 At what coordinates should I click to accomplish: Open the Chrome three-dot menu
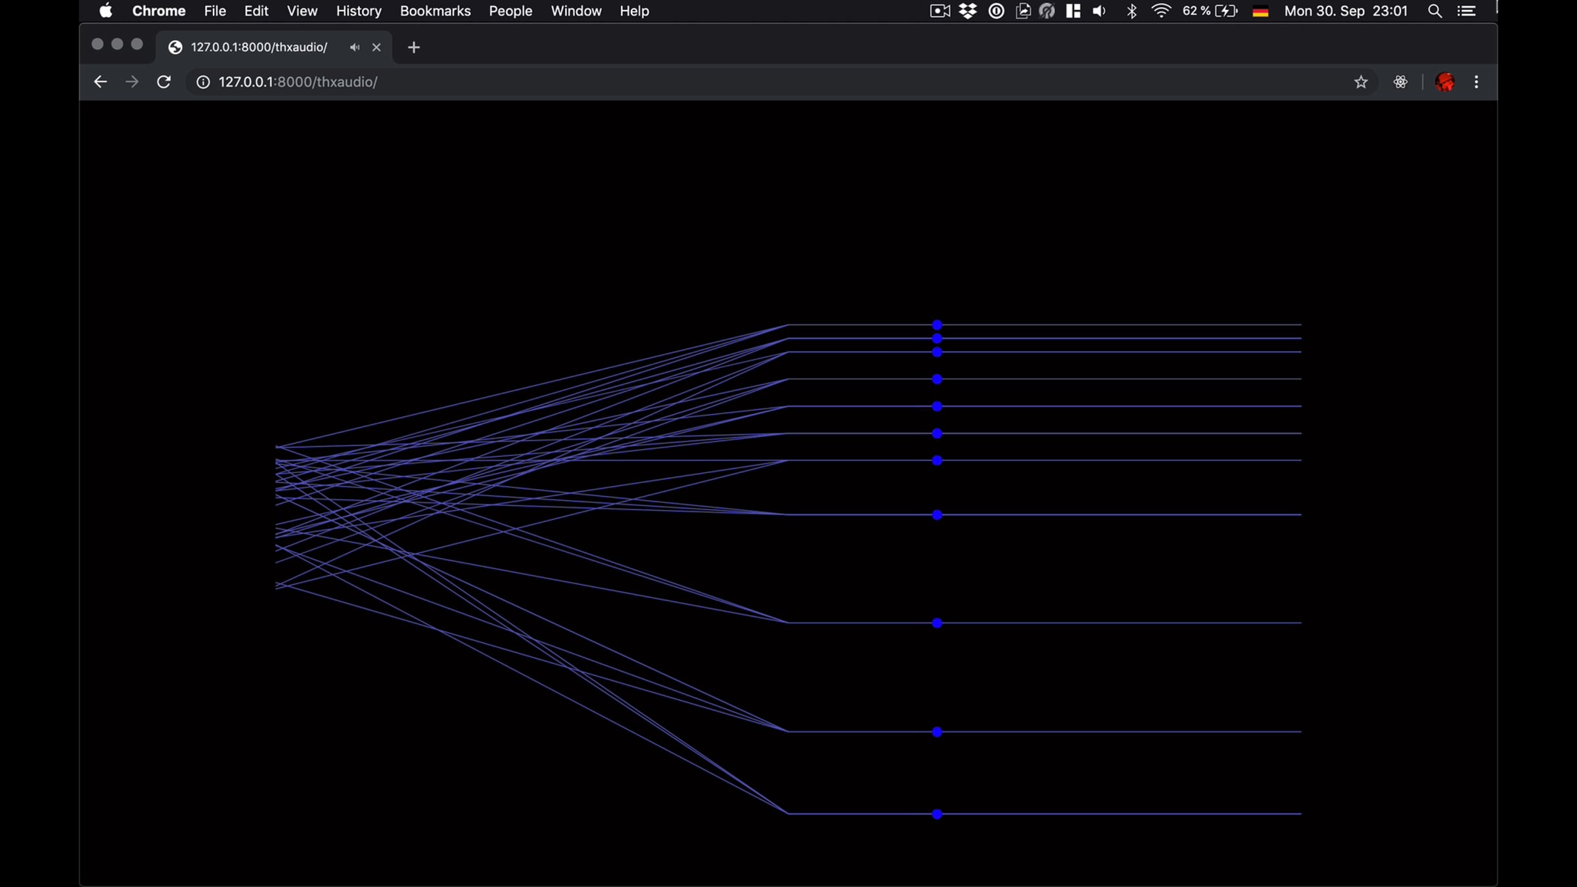pyautogui.click(x=1476, y=81)
